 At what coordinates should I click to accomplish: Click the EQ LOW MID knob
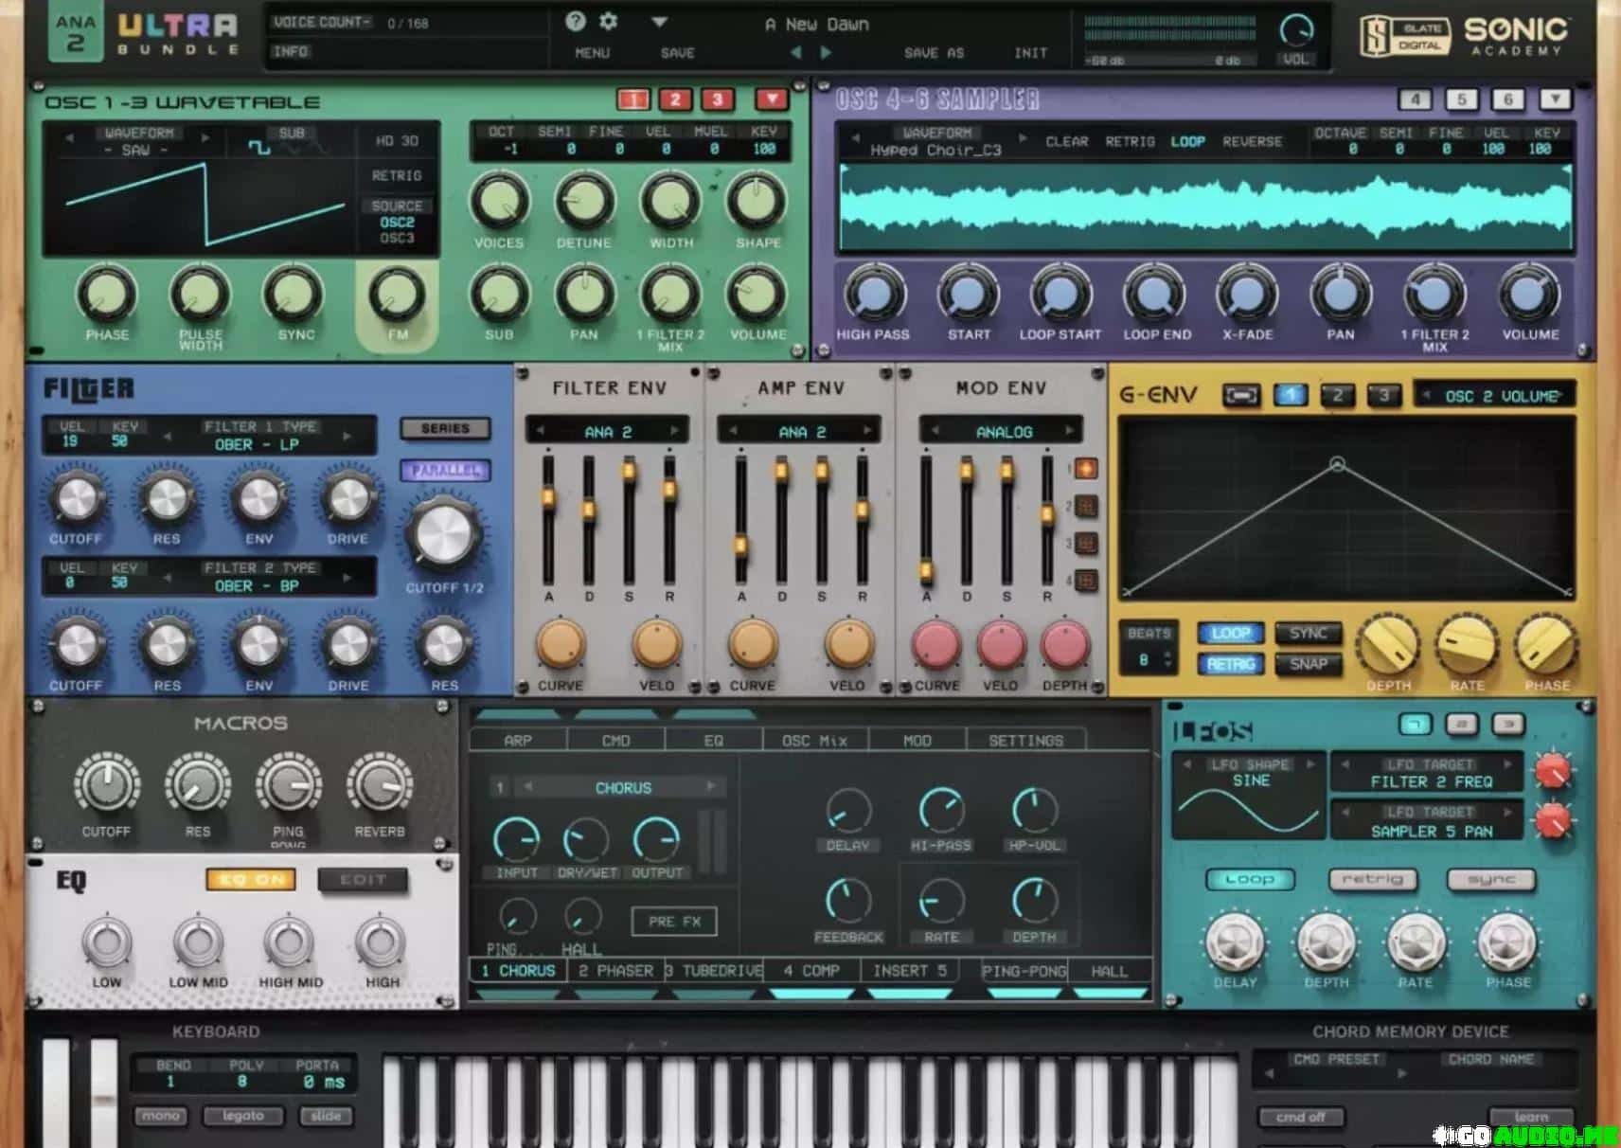pos(198,942)
